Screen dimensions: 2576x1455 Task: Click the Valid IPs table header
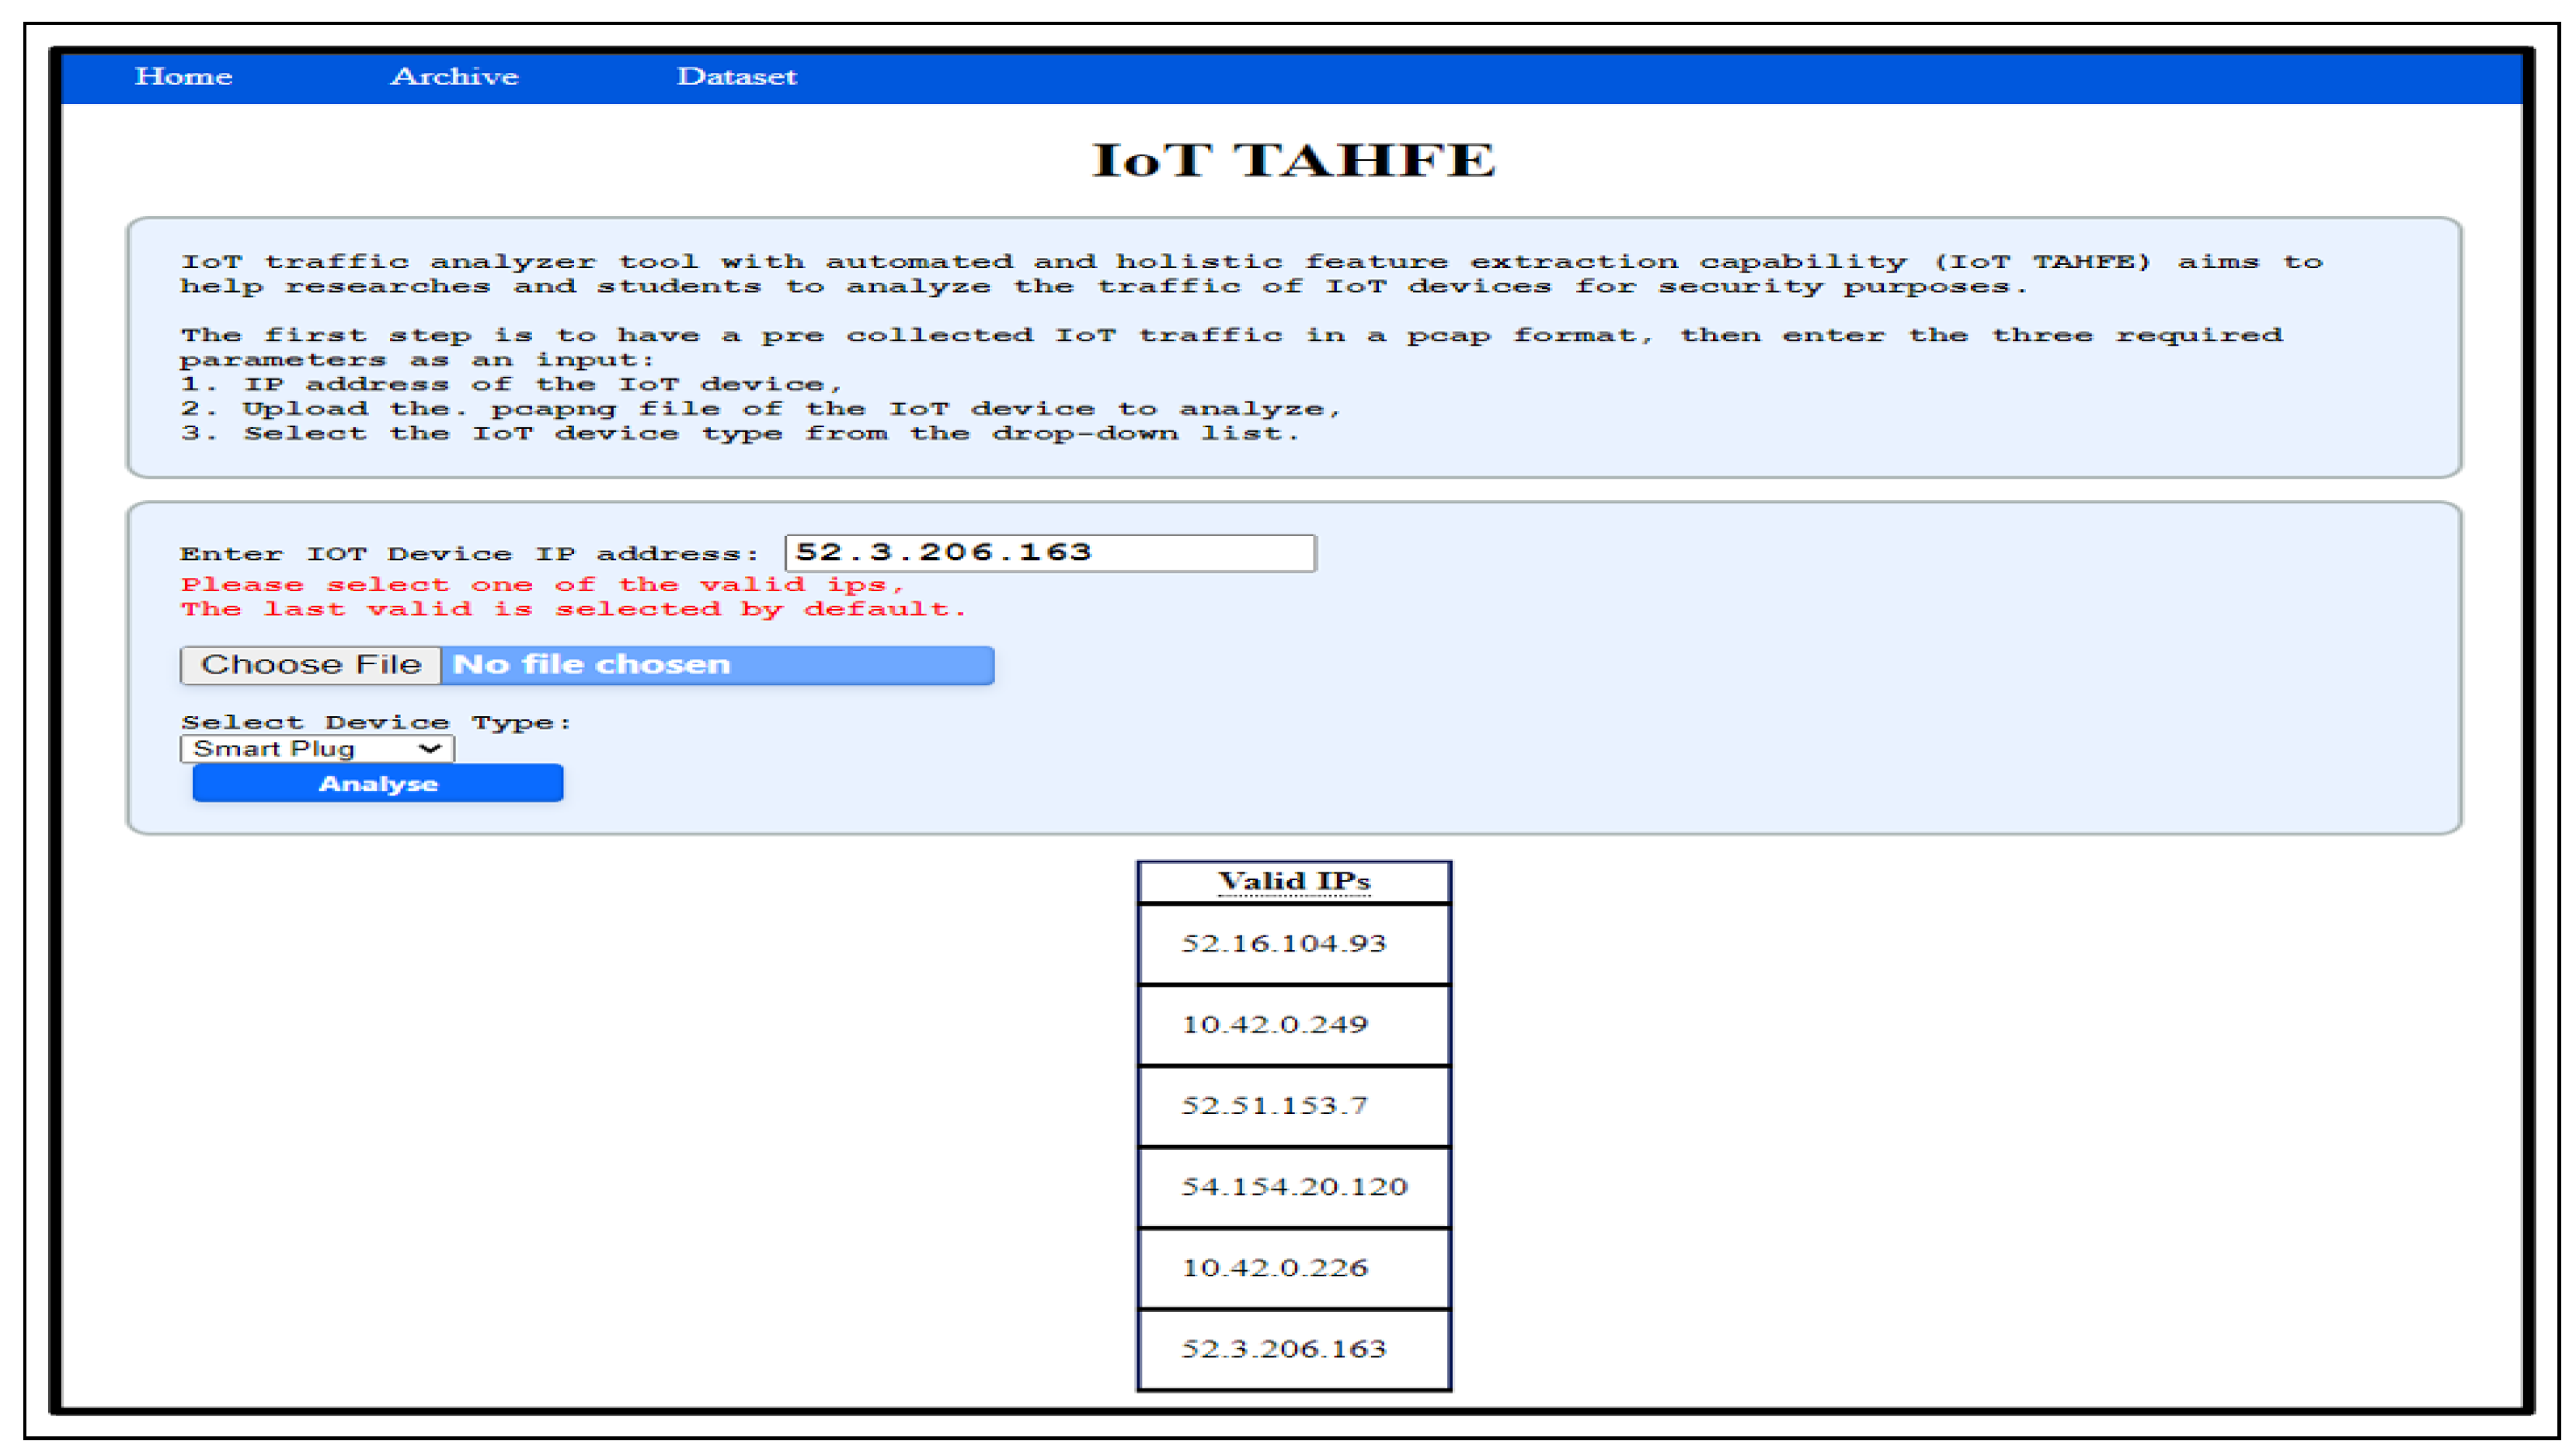[1293, 881]
